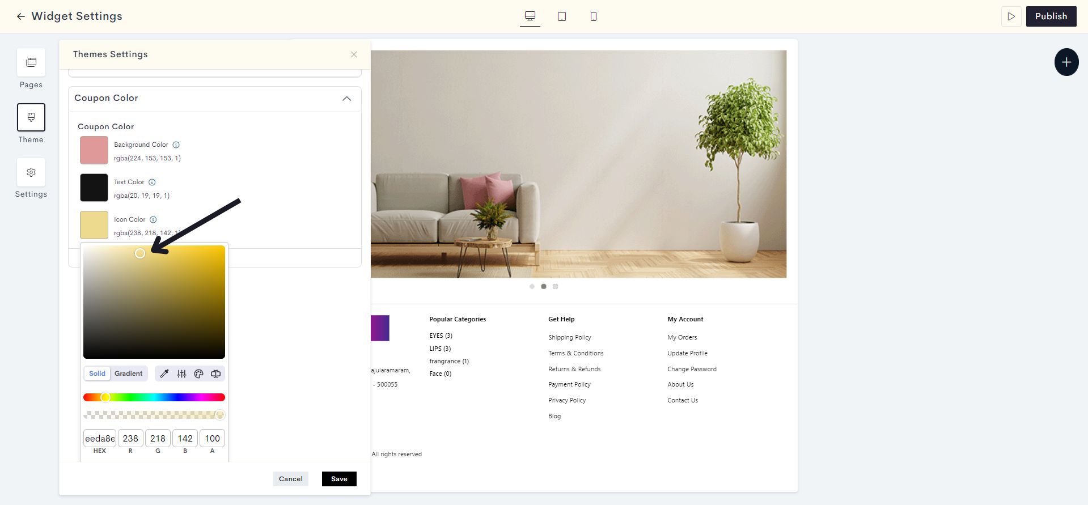
Task: Click the opacity slider handle
Action: 220,415
